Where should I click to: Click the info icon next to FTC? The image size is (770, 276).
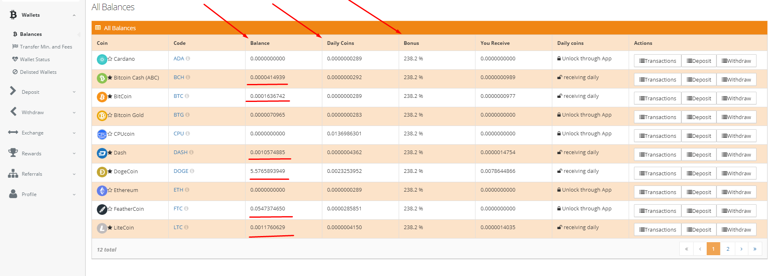(186, 209)
